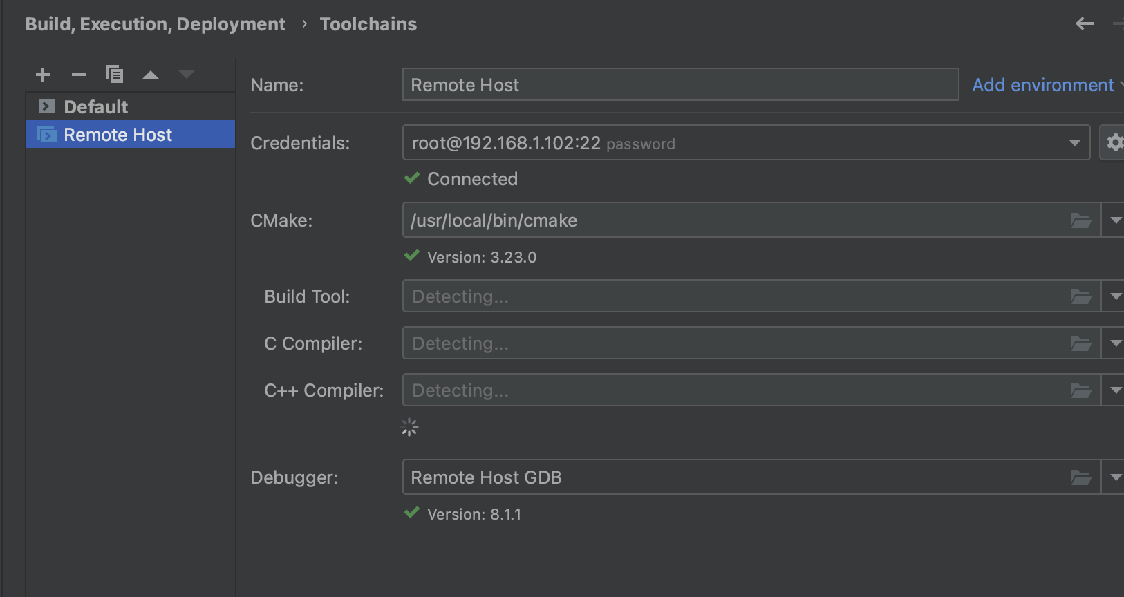
Task: Copy the selected toolchain
Action: (115, 74)
